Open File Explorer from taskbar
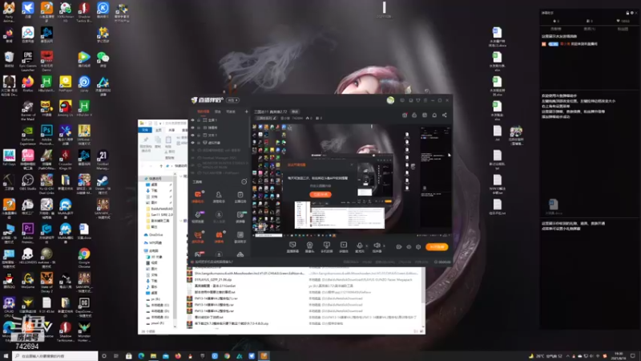The height and width of the screenshot is (361, 641). point(153,356)
